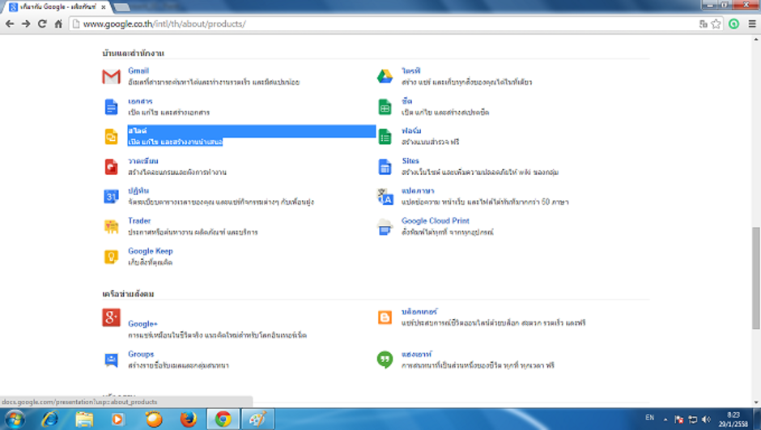Close the current browser tab
Viewport: 761px width, 430px height.
tap(104, 7)
